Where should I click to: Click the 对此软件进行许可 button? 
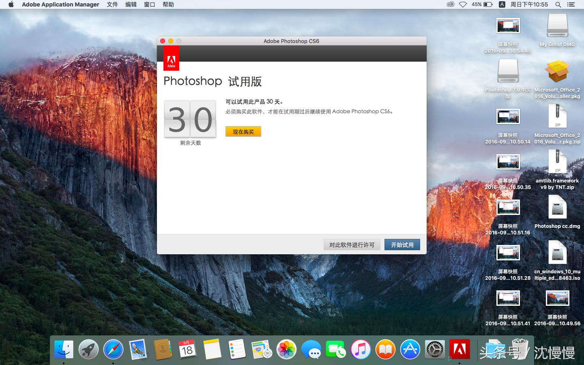click(x=352, y=245)
